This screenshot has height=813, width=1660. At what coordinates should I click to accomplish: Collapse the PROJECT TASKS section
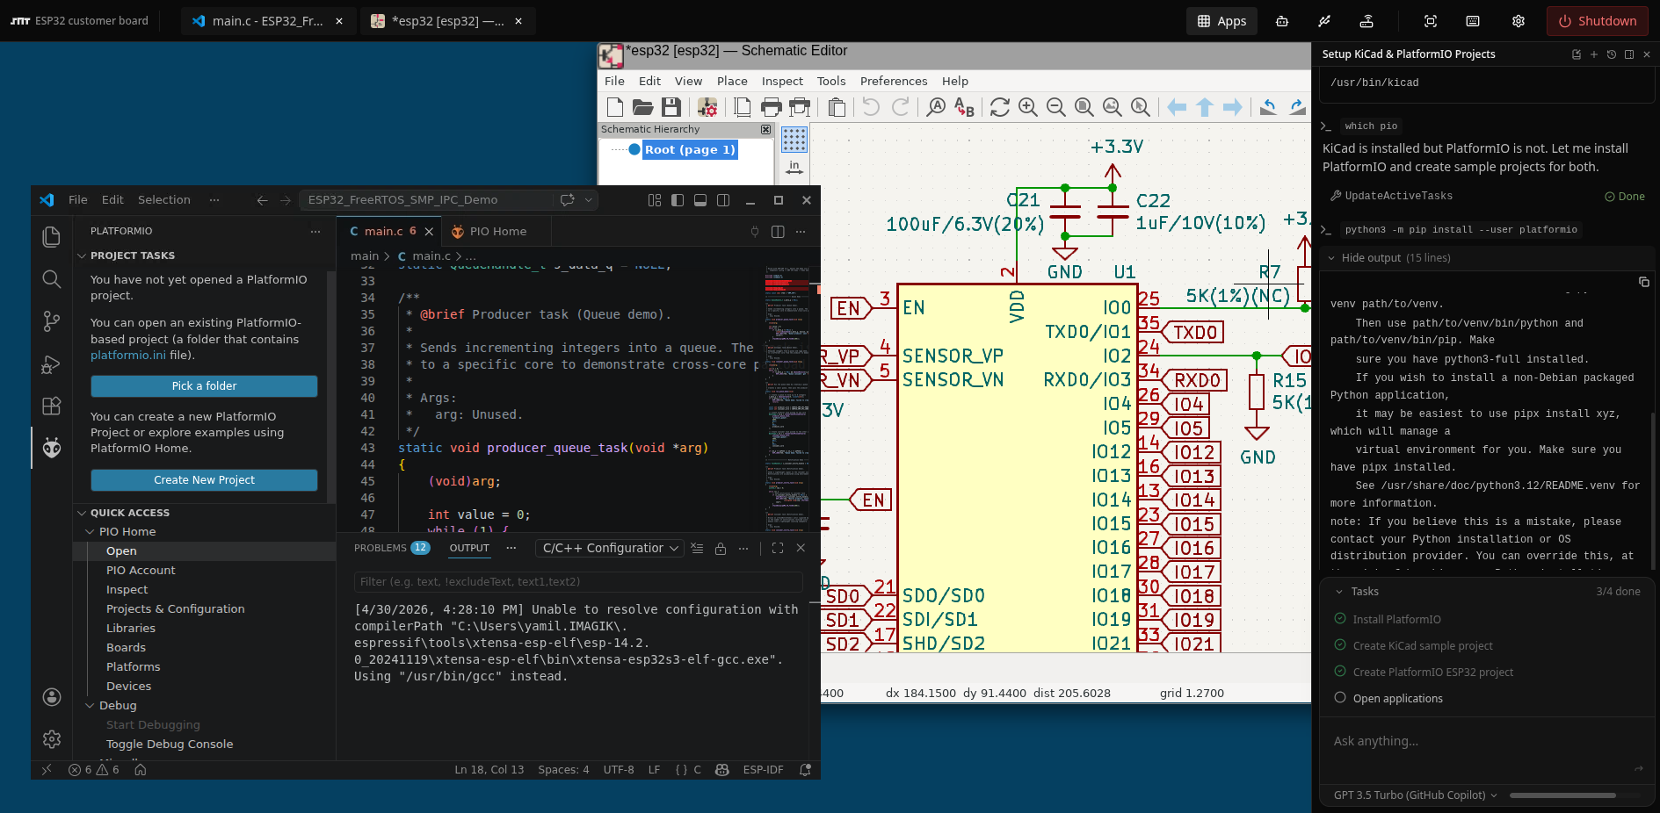pyautogui.click(x=82, y=255)
